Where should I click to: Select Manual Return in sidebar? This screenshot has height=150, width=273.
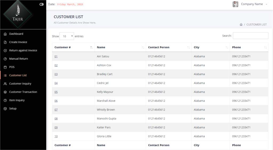18,59
